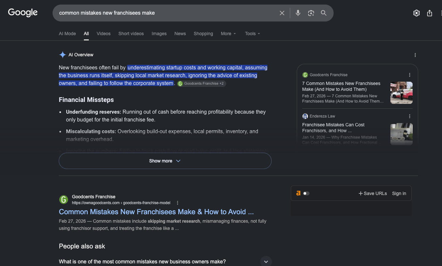
Task: Click the AI Overview sparkle icon
Action: [x=62, y=55]
